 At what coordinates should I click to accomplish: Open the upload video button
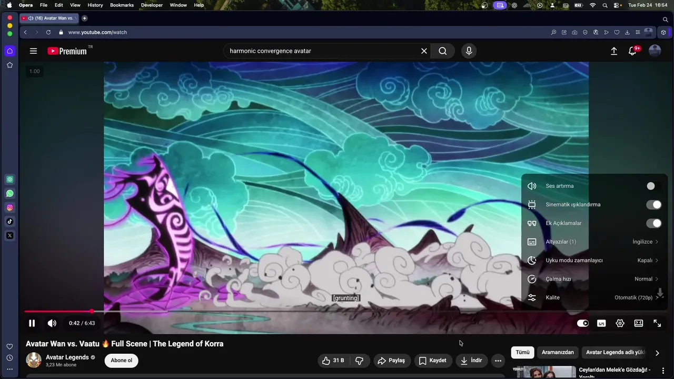(614, 51)
